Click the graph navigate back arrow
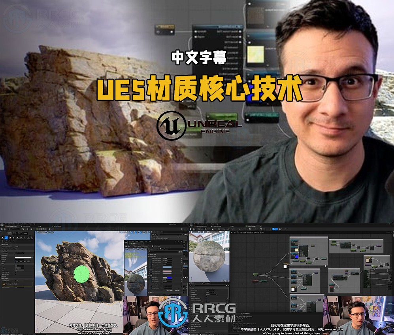Image resolution: width=394 pixels, height=335 pixels. pos(232,233)
